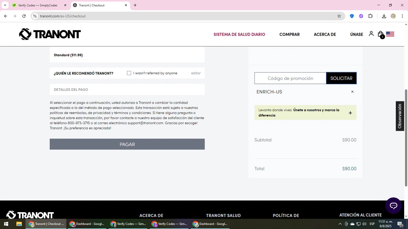Click the address bar URL
The image size is (408, 229).
pos(63,16)
